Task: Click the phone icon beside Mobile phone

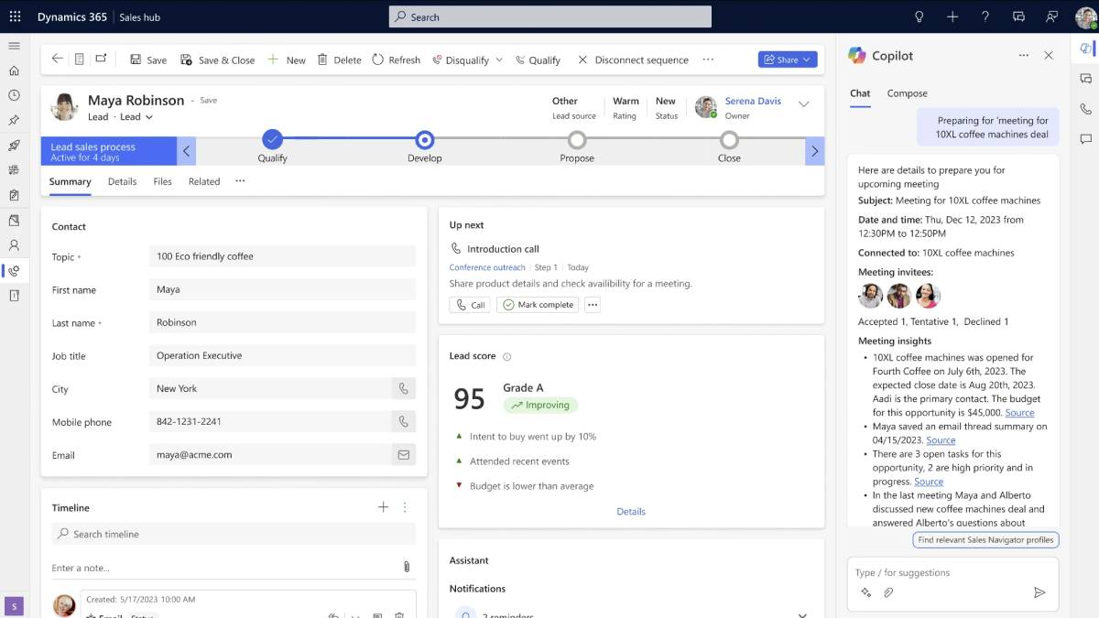Action: coord(404,421)
